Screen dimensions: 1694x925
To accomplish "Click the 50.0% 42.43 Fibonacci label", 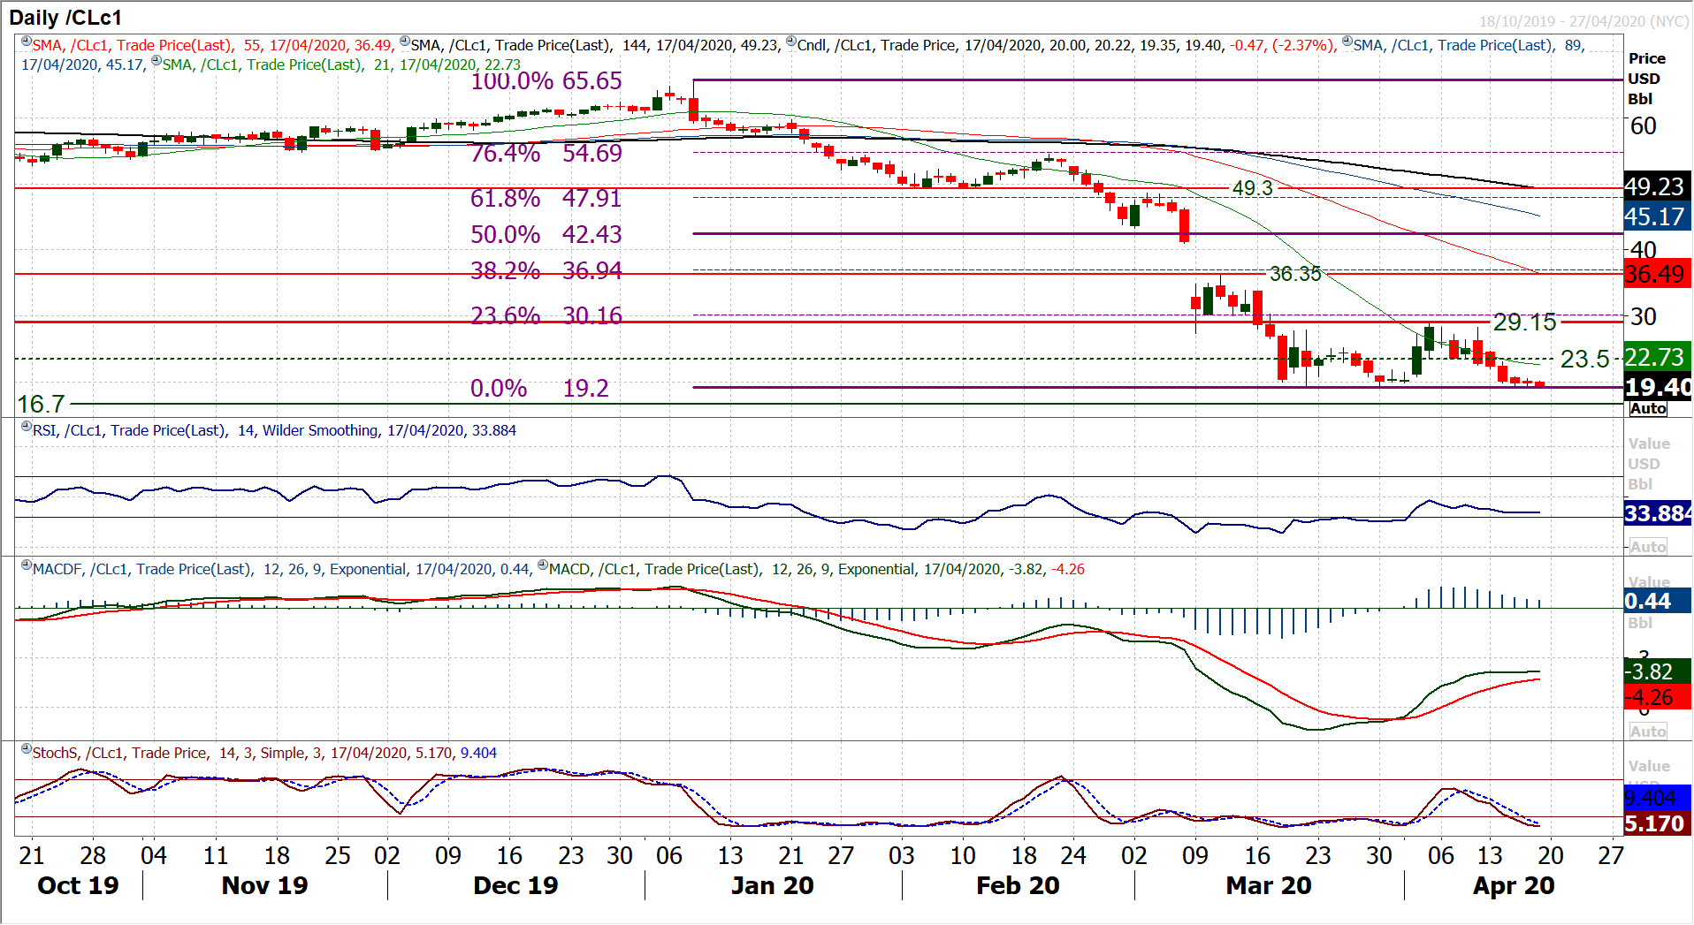I will (546, 235).
